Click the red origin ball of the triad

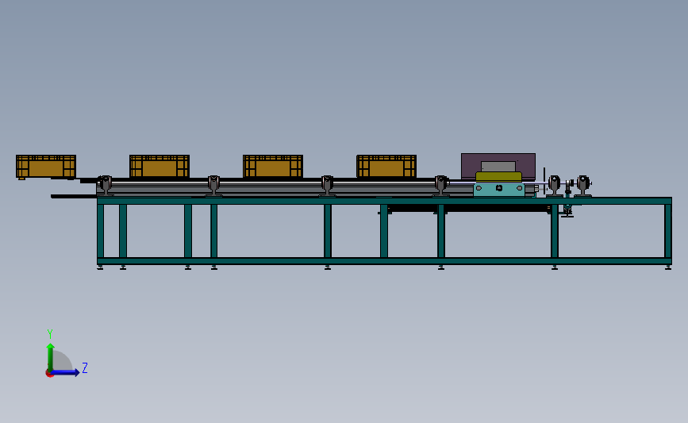(49, 374)
